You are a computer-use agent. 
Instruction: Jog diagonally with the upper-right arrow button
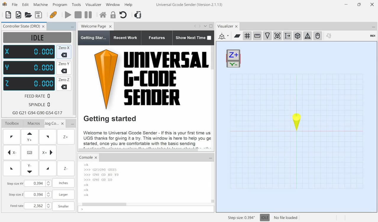(48, 137)
